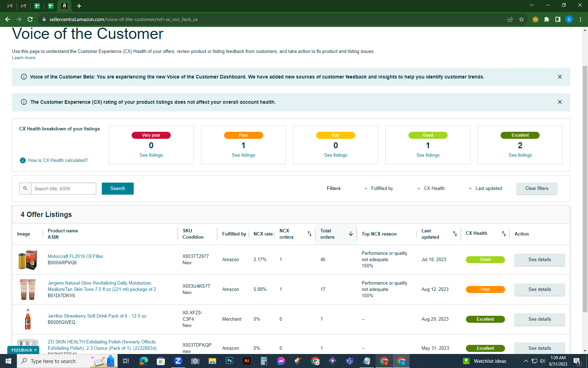Click the search magnifier icon beside the ASIN field
The width and height of the screenshot is (588, 368).
pos(25,189)
